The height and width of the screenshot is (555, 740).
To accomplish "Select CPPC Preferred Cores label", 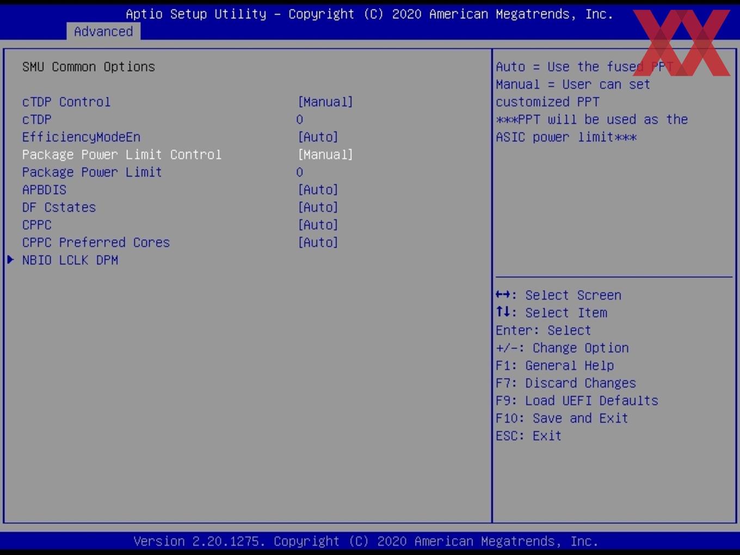I will [x=96, y=242].
